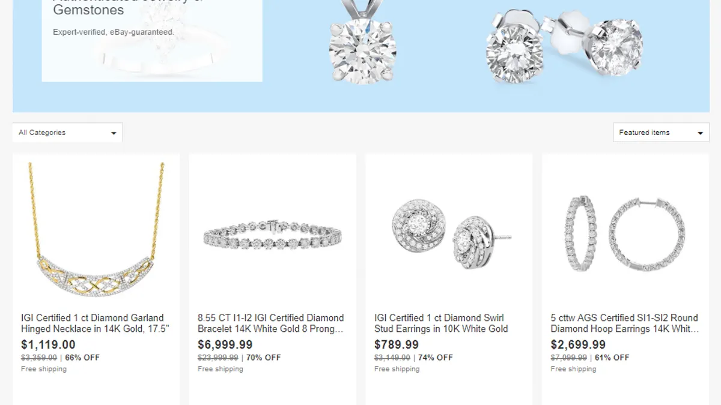Screen dimensions: 721x405
Task: Click the Featured items dropdown arrow
Action: 700,133
